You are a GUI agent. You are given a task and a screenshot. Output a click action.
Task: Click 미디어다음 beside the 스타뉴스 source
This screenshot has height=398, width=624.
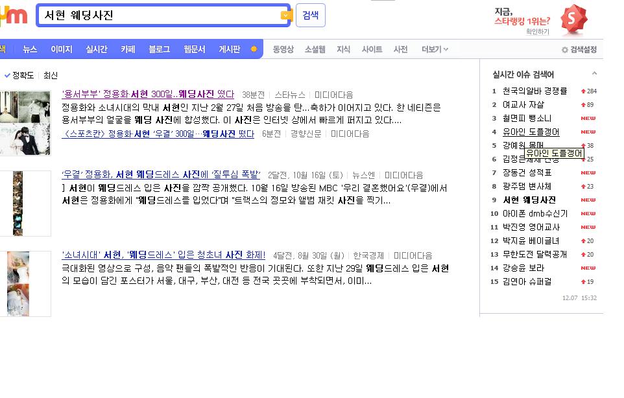333,95
